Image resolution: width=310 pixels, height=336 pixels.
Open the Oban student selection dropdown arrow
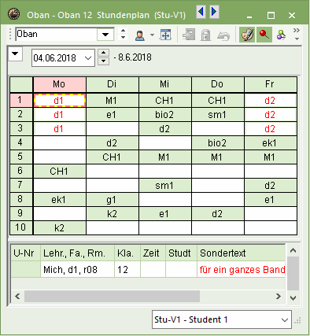tap(105, 35)
